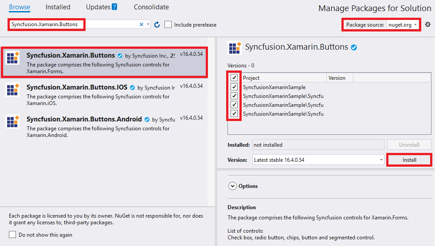Click v16.4.0.54 version of Buttons.IOS
This screenshot has width=435, height=246.
191,86
